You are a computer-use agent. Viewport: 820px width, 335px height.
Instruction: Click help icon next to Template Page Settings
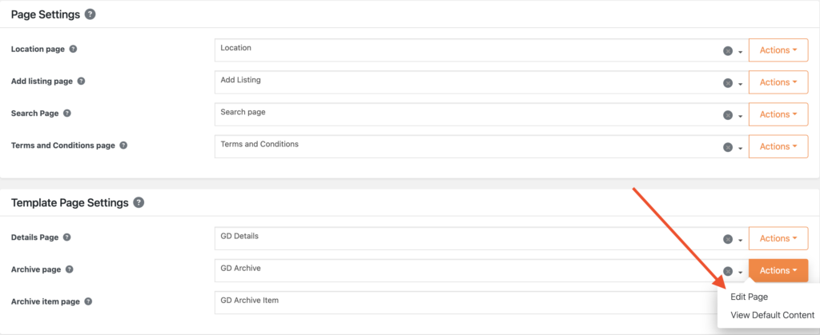click(139, 202)
